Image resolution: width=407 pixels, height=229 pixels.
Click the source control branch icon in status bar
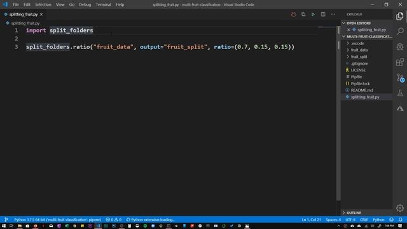point(6,219)
